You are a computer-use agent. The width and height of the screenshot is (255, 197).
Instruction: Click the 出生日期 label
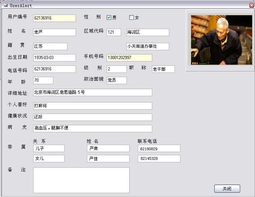click(x=17, y=57)
